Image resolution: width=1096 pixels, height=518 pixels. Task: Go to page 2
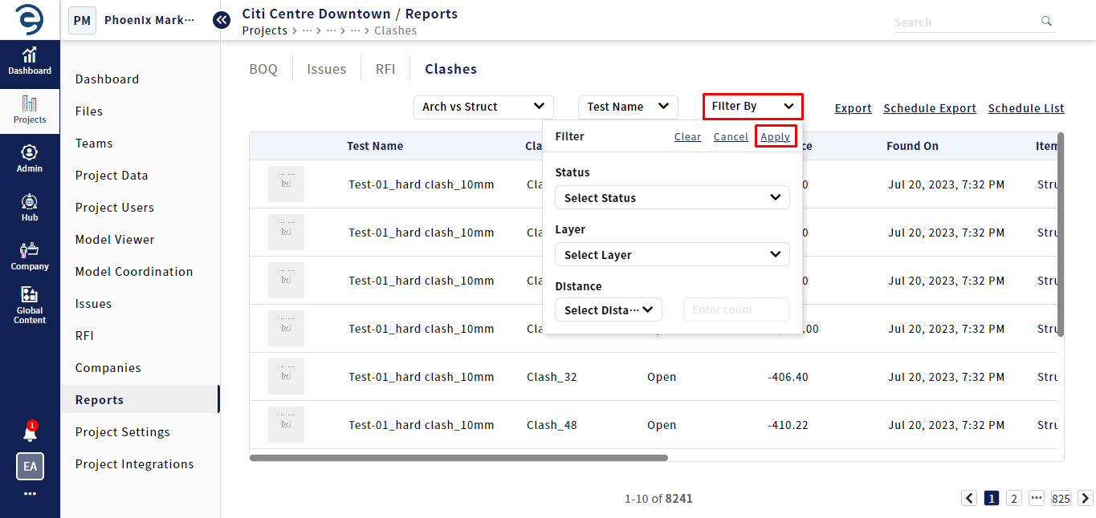(x=1014, y=498)
